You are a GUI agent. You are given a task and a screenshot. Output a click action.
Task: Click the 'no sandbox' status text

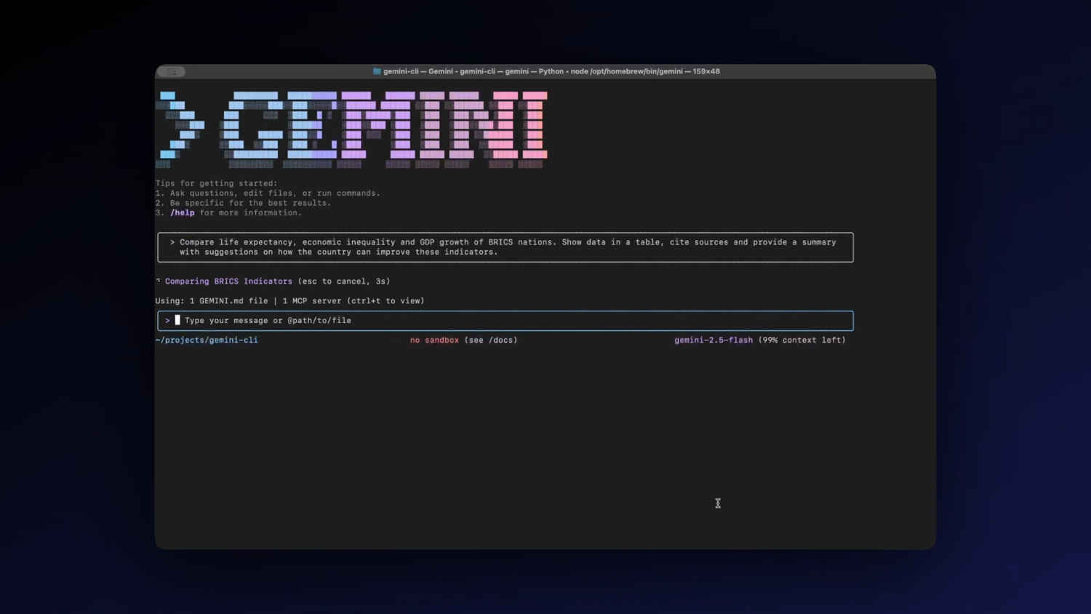(434, 340)
